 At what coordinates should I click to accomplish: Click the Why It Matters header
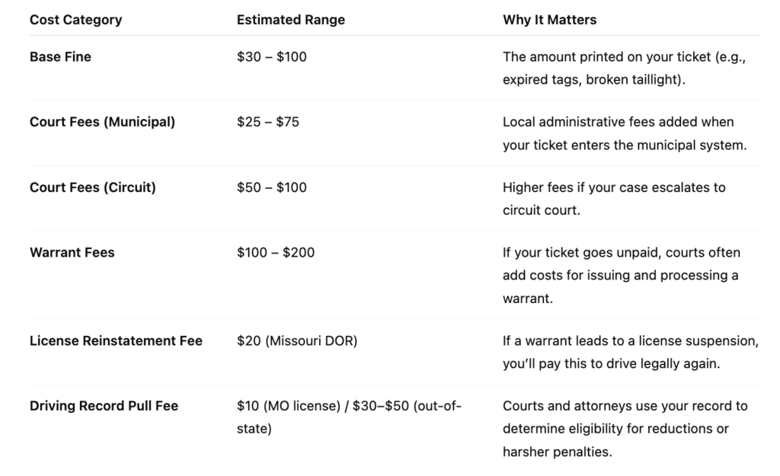[x=549, y=20]
